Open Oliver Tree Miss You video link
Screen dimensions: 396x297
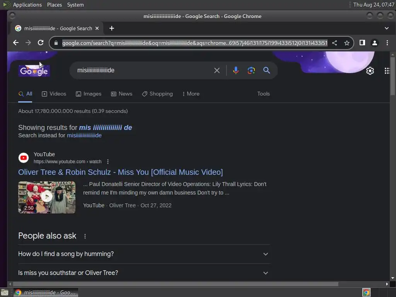(x=121, y=172)
